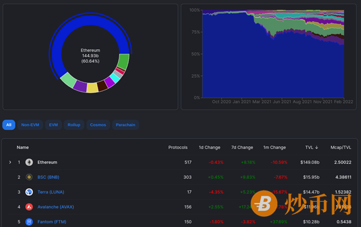
Task: Click the Ethereum name in table
Action: point(47,162)
